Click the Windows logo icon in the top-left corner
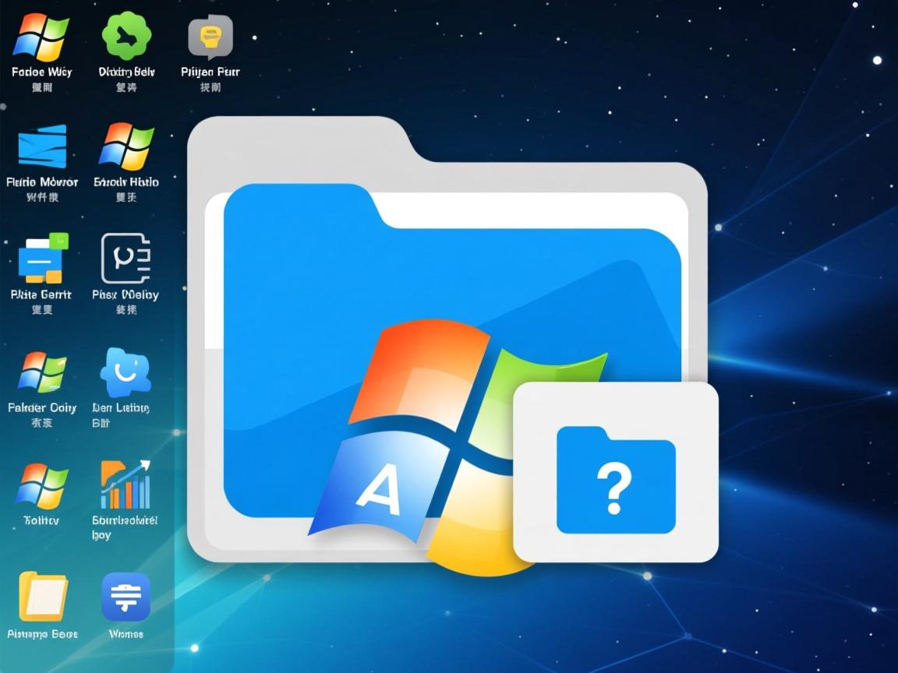This screenshot has width=898, height=673. 42,37
